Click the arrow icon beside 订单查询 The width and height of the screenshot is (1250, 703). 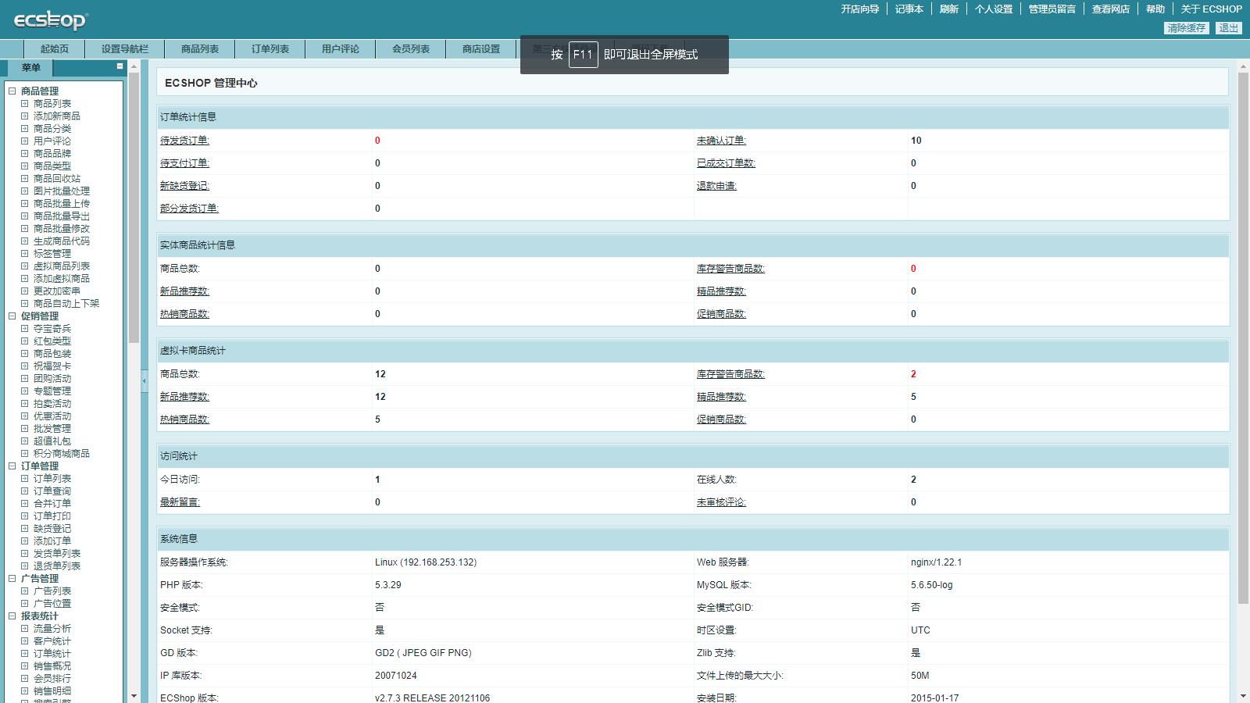tap(25, 491)
